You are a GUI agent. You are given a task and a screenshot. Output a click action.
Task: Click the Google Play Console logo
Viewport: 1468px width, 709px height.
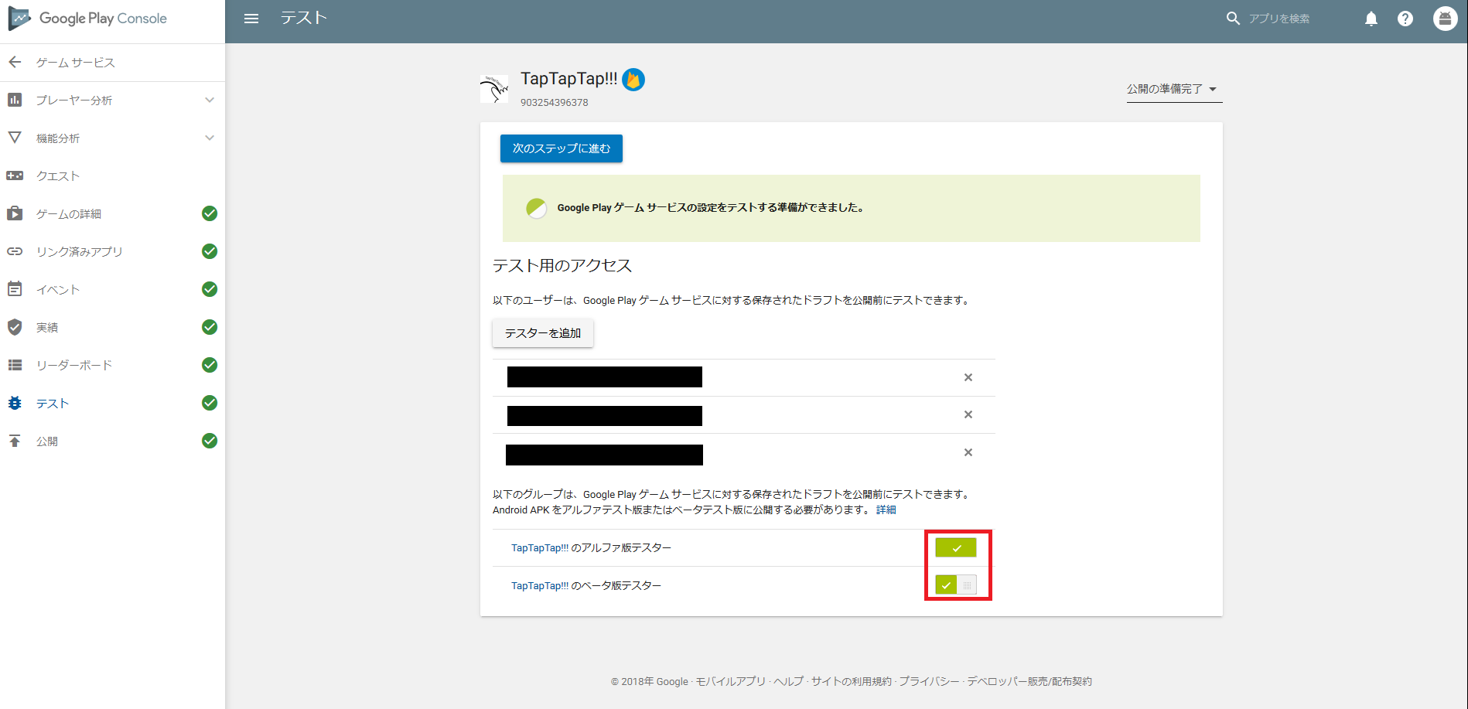(87, 19)
